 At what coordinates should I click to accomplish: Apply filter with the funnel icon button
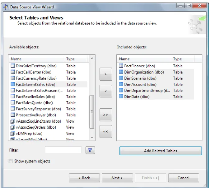[90, 150]
